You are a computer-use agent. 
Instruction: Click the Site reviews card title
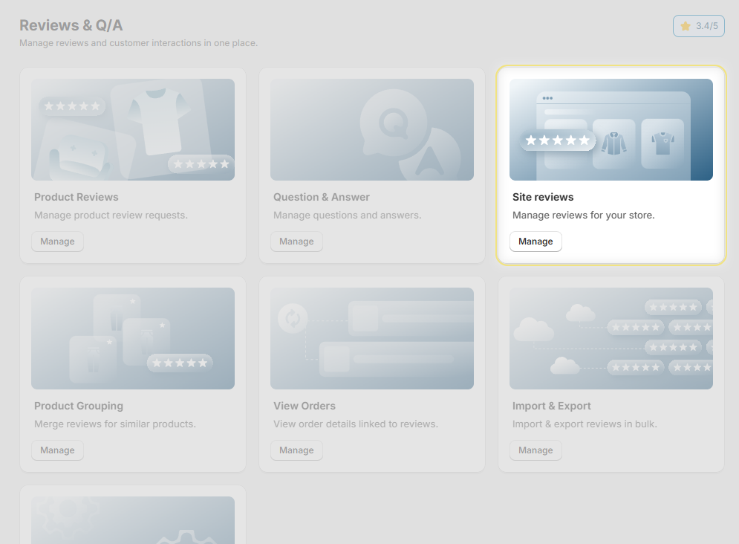(543, 197)
